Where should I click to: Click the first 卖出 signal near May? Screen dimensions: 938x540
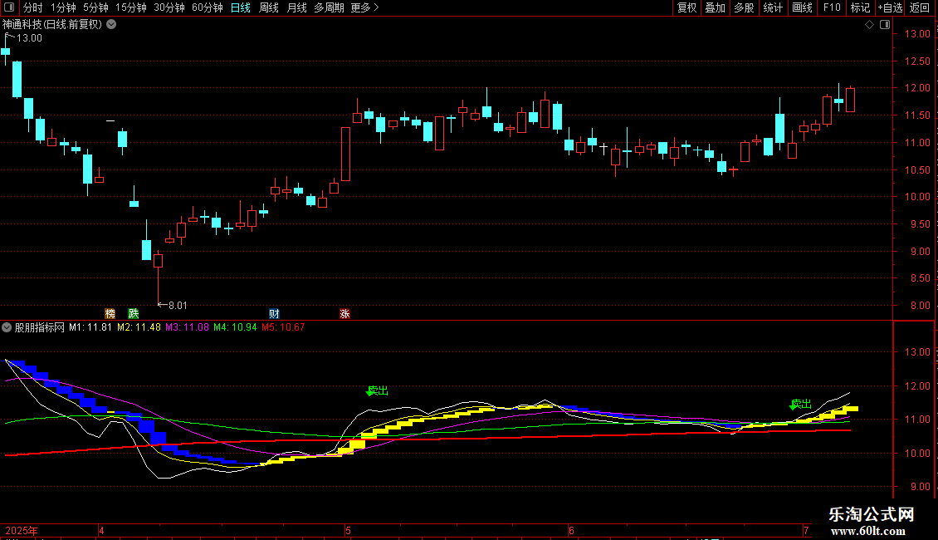[x=377, y=391]
